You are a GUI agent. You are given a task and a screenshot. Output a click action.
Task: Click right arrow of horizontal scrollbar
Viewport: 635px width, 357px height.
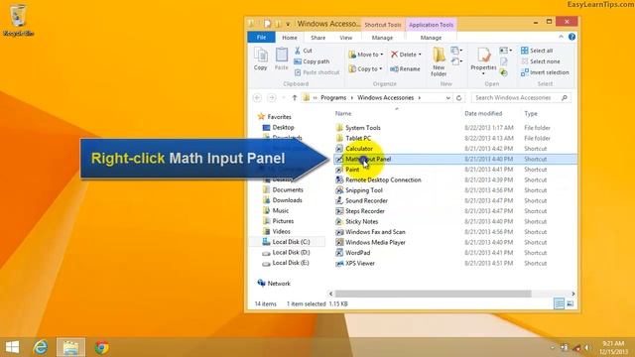(x=572, y=294)
